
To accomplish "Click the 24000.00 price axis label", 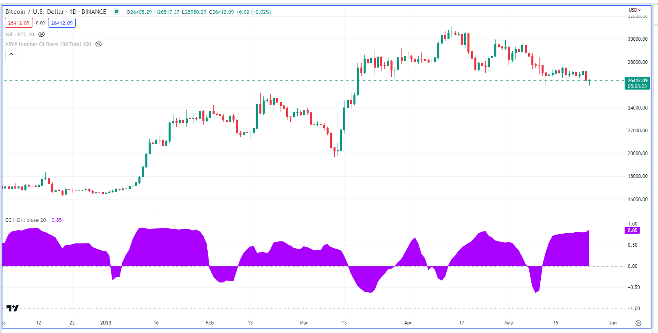I will click(x=638, y=108).
